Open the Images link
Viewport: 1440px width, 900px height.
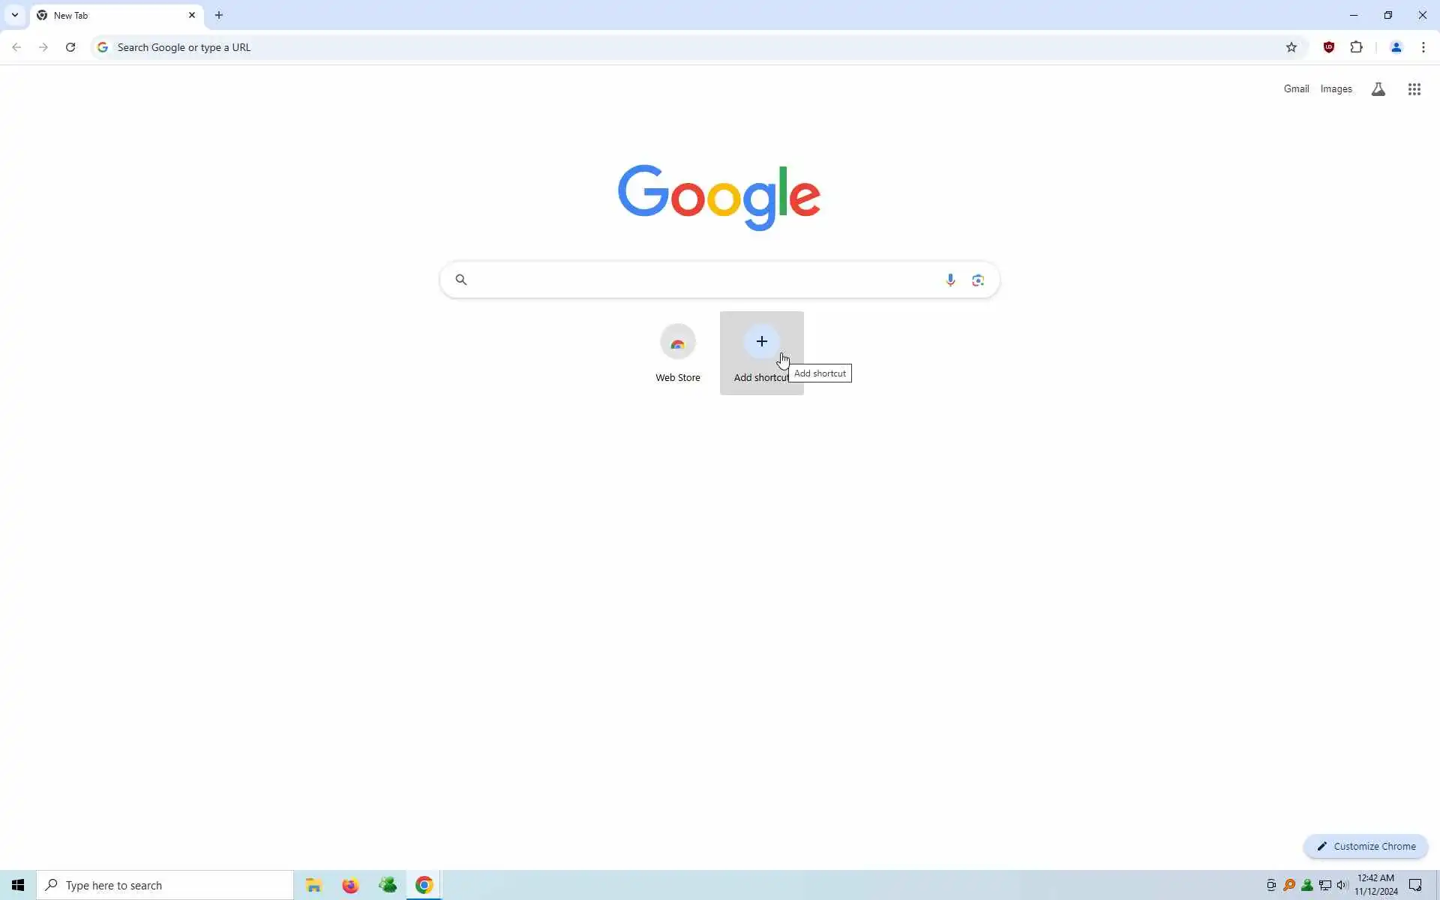click(x=1336, y=88)
